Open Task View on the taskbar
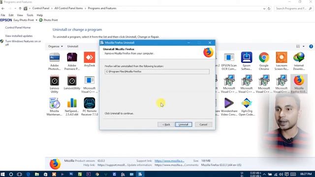Image resolution: width=315 pixels, height=177 pixels. tap(20, 174)
